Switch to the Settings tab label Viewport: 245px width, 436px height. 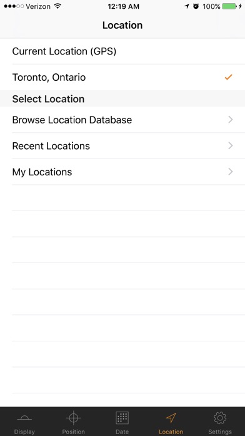pyautogui.click(x=220, y=432)
